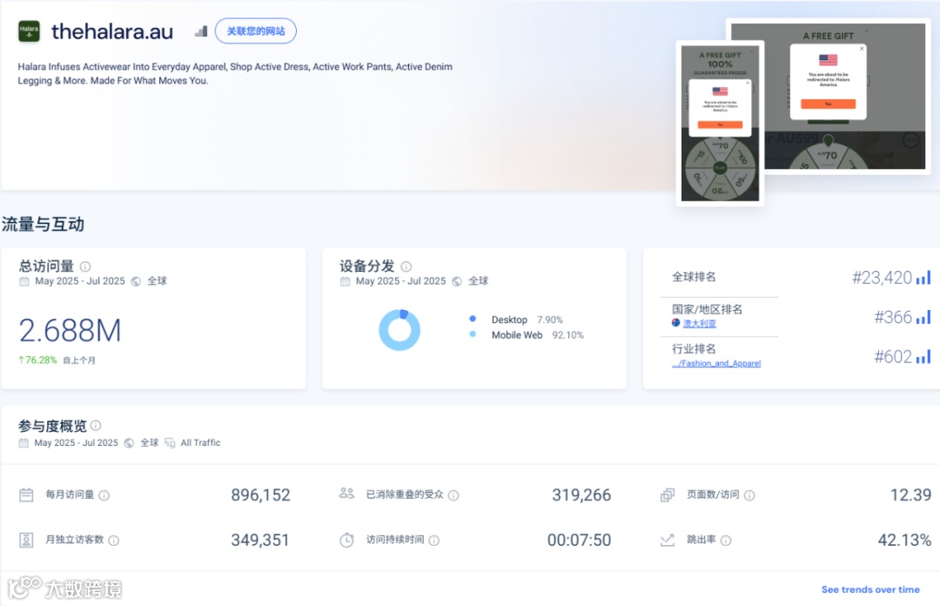The width and height of the screenshot is (940, 606).
Task: Click bars icon next to #23,420
Action: [923, 277]
